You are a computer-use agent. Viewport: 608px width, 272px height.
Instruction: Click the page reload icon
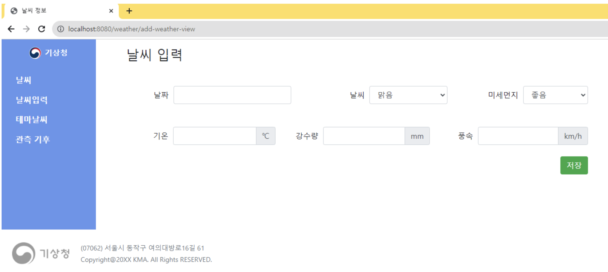pyautogui.click(x=42, y=29)
